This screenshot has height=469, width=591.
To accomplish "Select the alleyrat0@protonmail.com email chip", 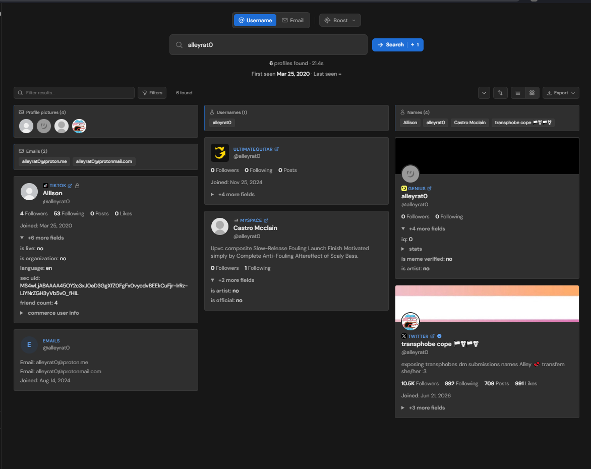I will 104,161.
